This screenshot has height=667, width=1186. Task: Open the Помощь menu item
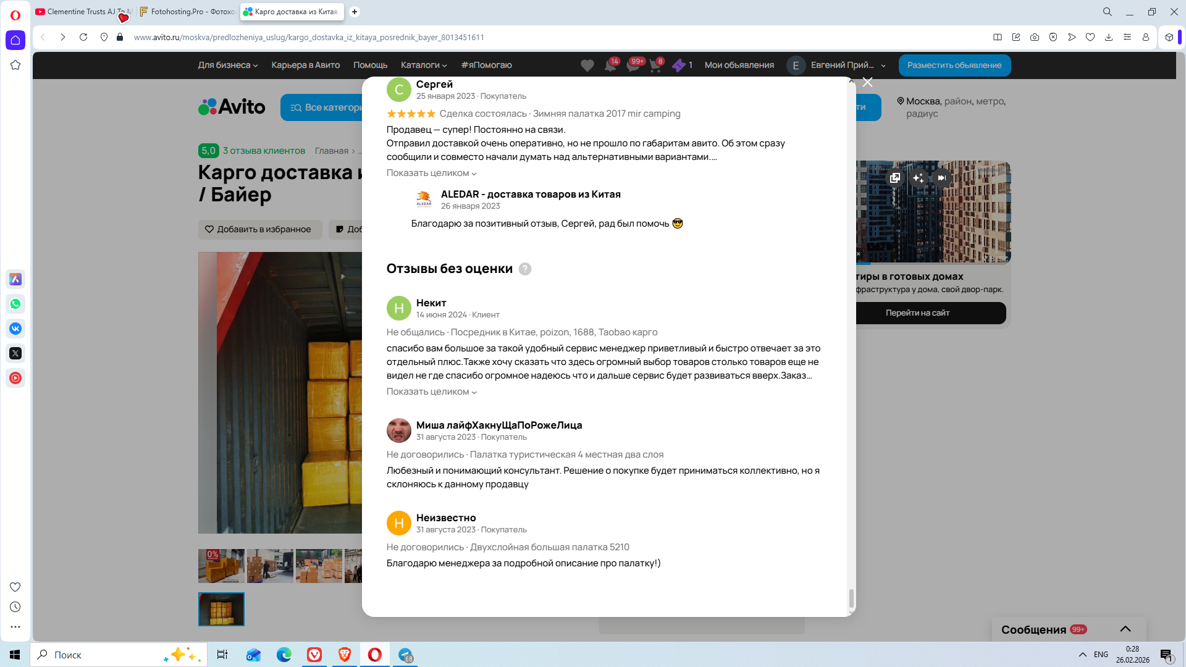pos(370,65)
